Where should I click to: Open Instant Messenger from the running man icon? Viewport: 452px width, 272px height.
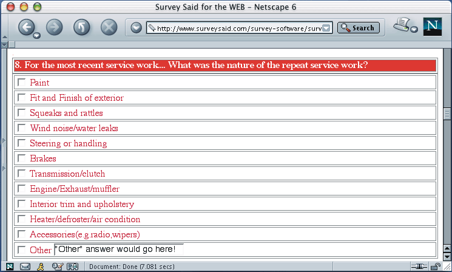tap(41, 267)
